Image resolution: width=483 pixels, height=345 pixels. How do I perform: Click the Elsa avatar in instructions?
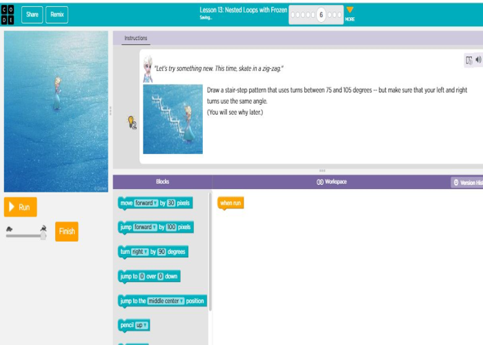(148, 68)
